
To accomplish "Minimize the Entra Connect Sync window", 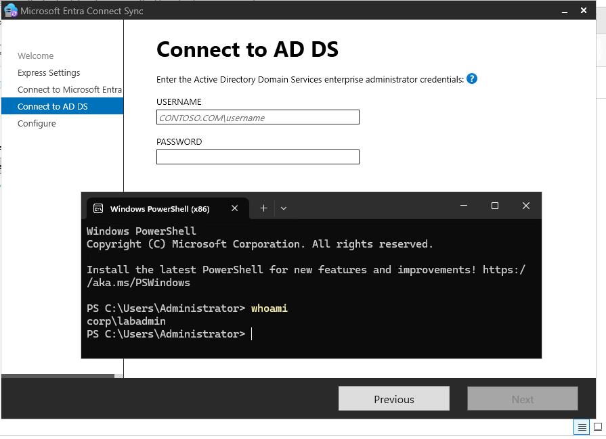I will [x=565, y=11].
